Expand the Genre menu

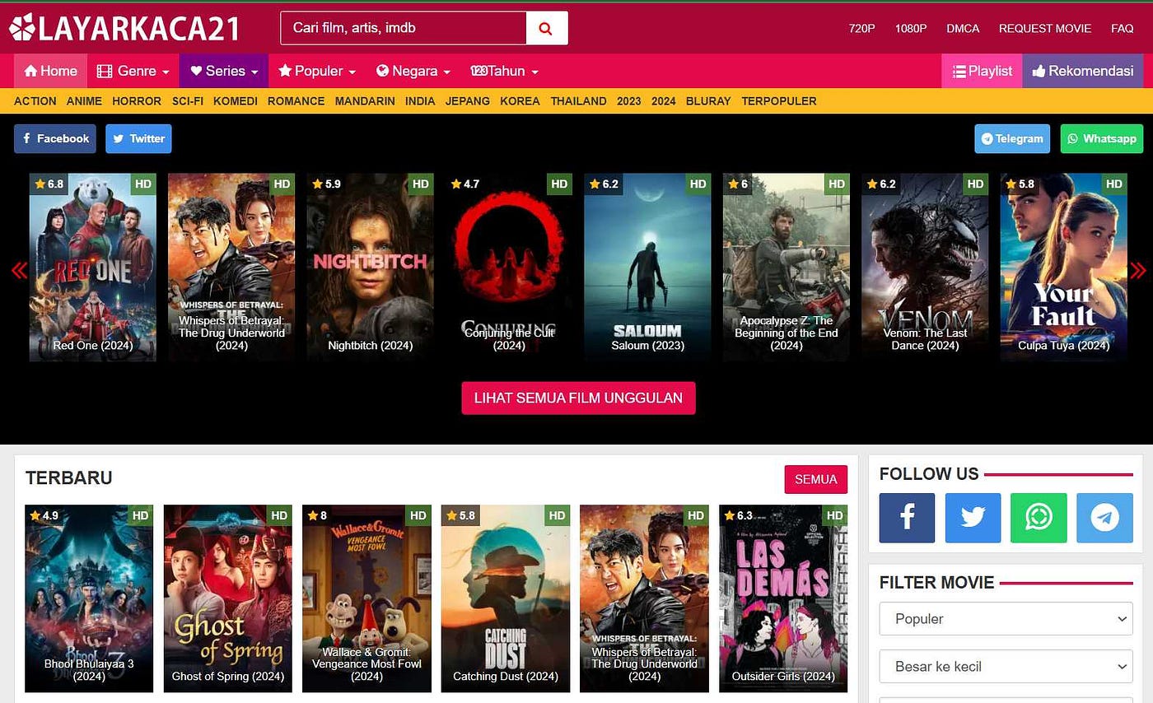pos(133,71)
